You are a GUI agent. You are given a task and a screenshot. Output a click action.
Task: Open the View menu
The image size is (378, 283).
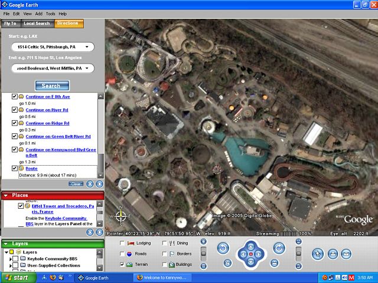click(x=27, y=14)
